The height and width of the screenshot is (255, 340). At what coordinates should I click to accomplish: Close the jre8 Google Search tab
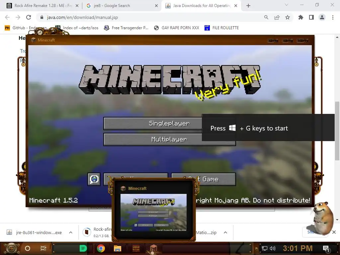(156, 6)
